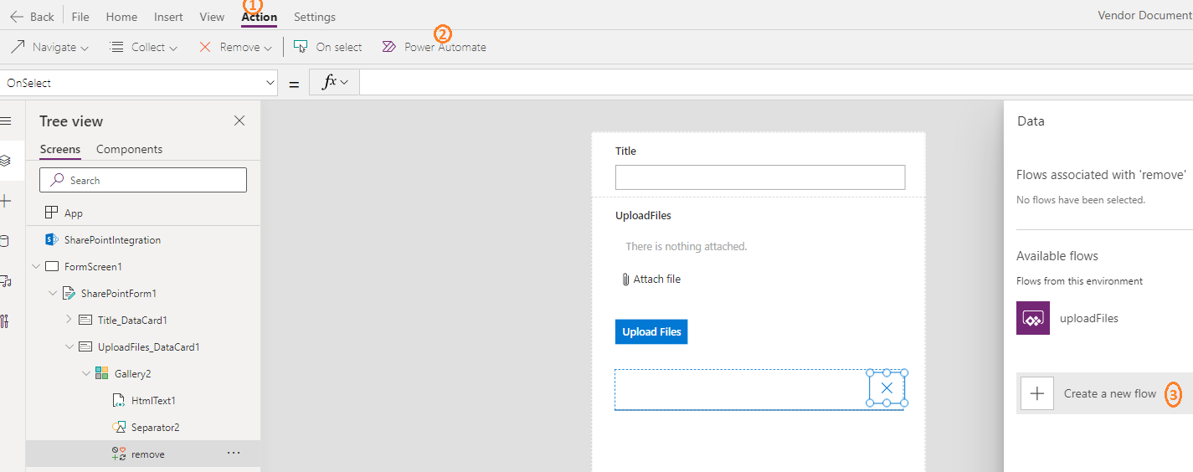Open the Insert menu tab
This screenshot has width=1193, height=472.
click(x=168, y=17)
